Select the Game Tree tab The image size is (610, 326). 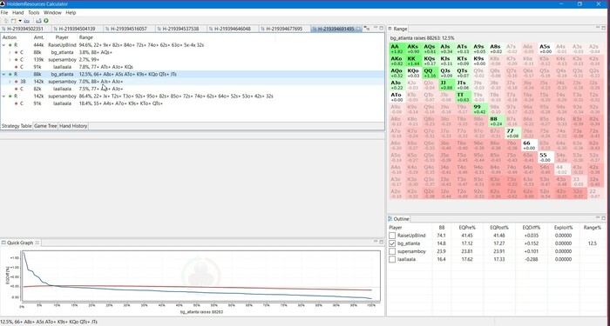point(45,126)
